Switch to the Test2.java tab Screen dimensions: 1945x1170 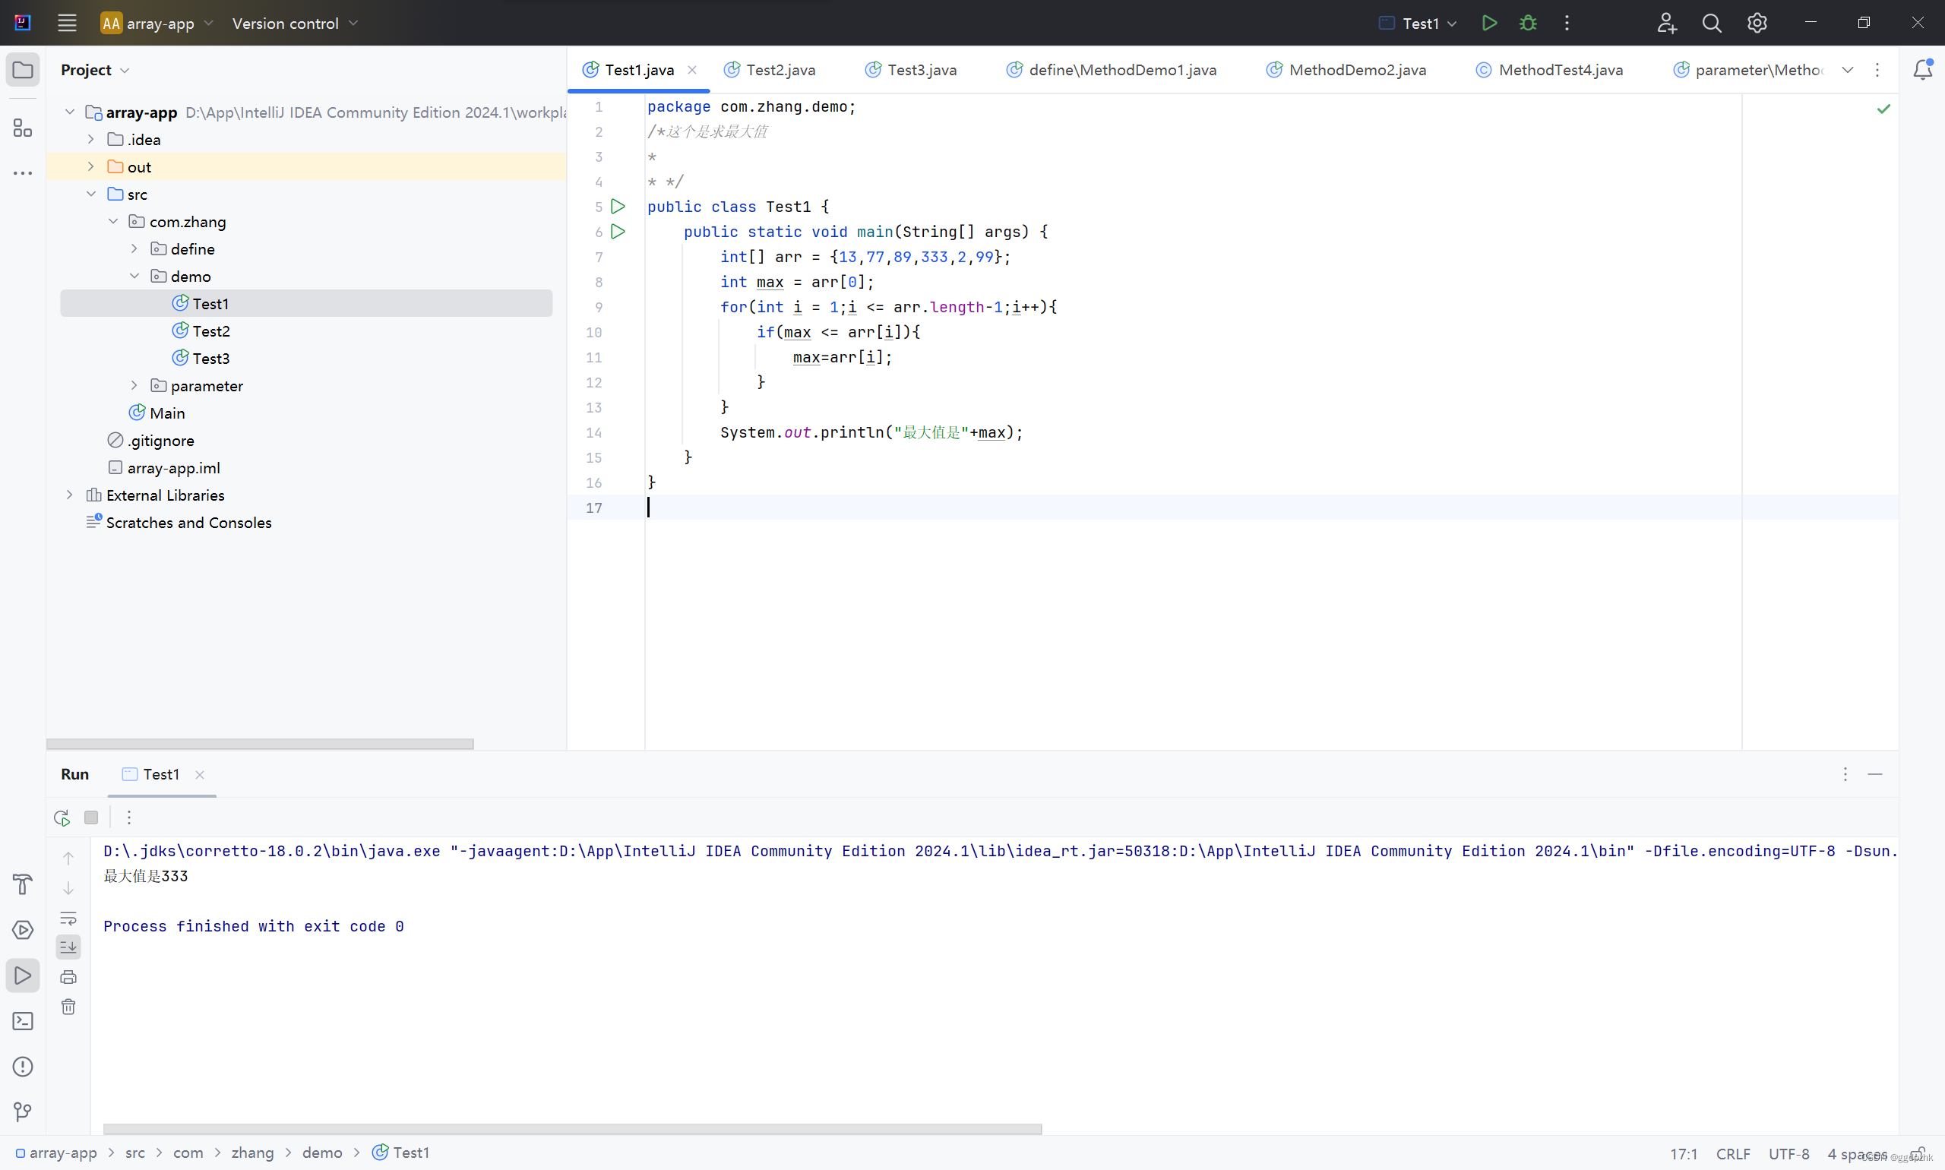pos(770,70)
